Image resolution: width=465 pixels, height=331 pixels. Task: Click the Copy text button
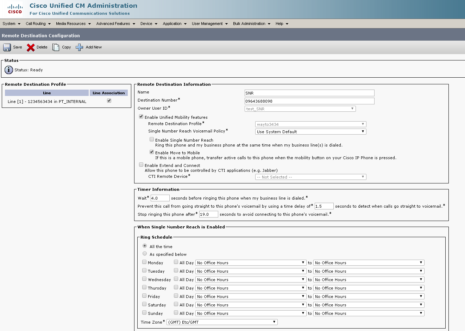67,47
